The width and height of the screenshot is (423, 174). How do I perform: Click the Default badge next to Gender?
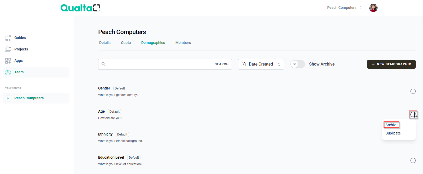coord(120,88)
